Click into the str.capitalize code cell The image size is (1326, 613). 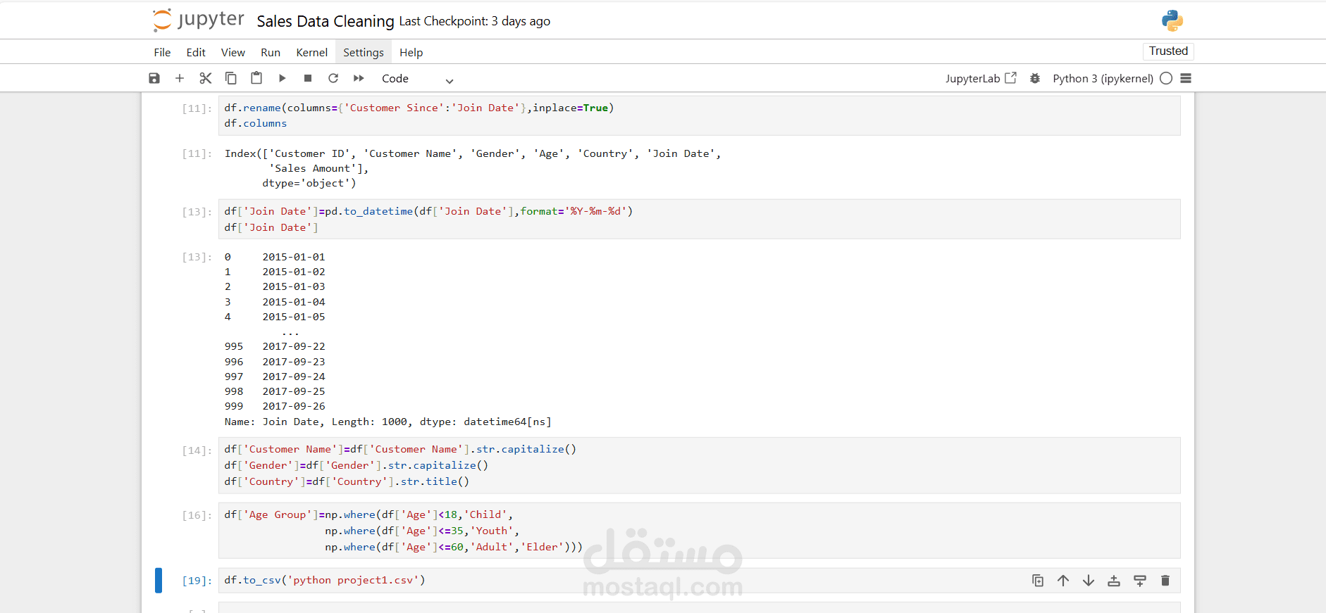699,465
